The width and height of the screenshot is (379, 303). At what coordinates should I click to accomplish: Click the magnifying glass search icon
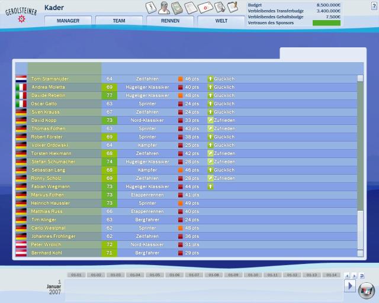point(220,7)
